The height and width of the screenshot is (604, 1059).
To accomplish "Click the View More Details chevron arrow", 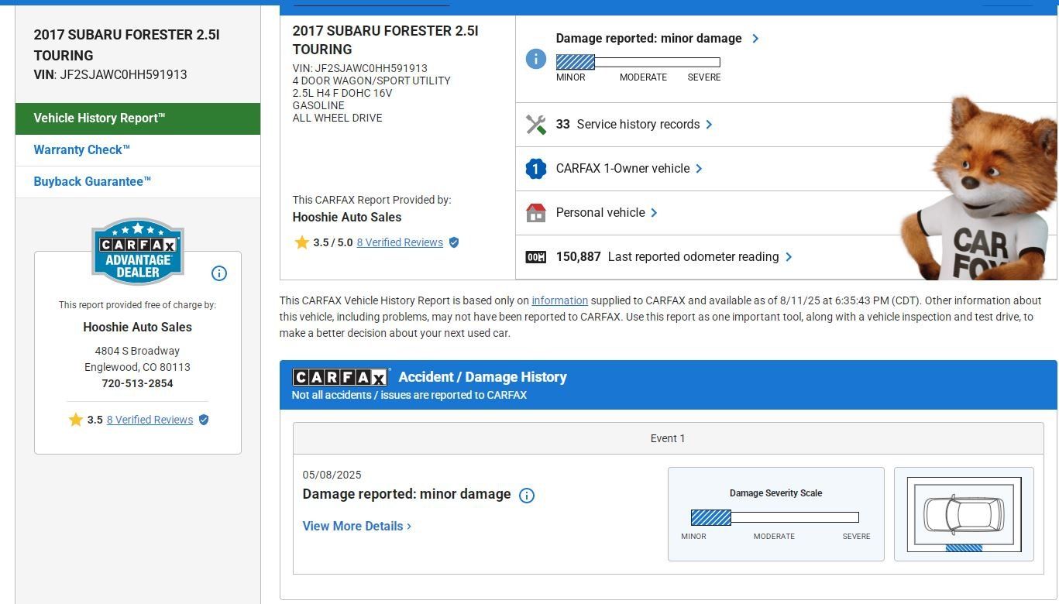I will tap(409, 527).
